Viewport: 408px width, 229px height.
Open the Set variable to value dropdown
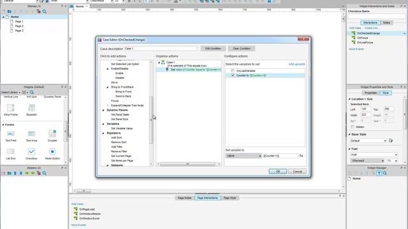244,156
